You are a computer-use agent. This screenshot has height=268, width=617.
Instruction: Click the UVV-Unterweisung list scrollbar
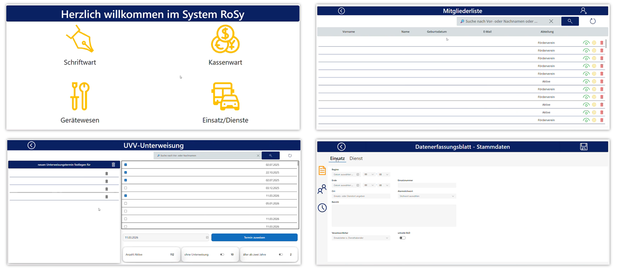pyautogui.click(x=297, y=164)
